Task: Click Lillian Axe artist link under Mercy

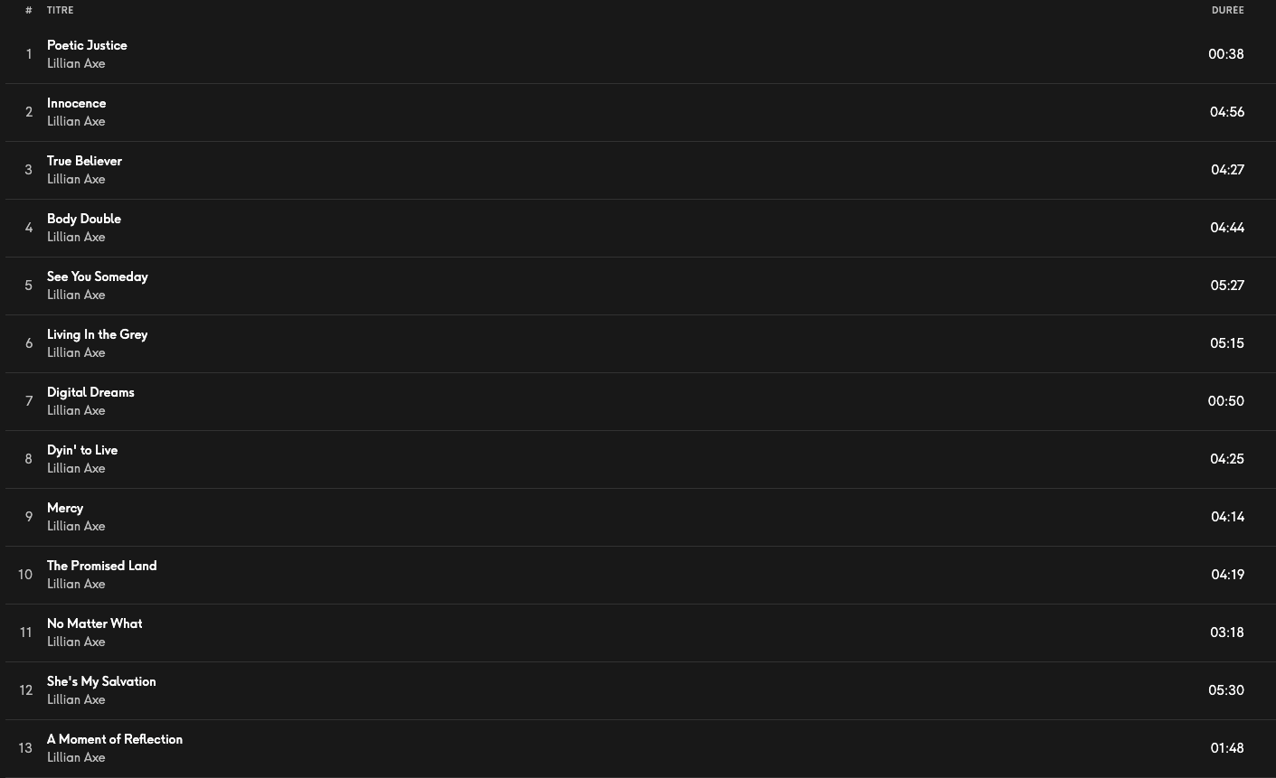Action: tap(76, 526)
